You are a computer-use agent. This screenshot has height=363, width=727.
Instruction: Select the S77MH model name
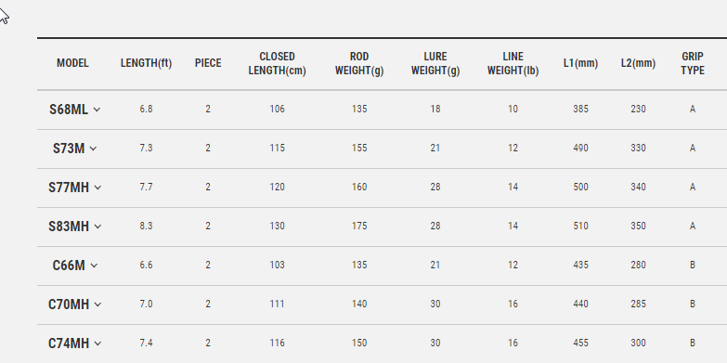[69, 188]
